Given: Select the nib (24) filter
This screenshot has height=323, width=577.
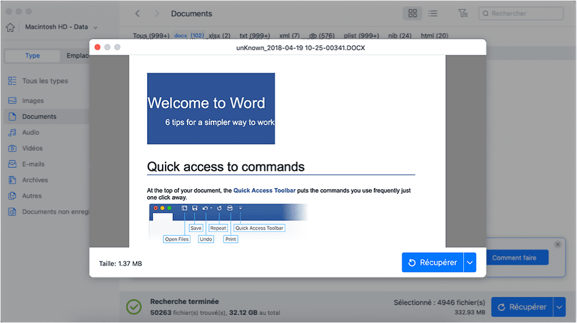Looking at the screenshot, I should [400, 36].
